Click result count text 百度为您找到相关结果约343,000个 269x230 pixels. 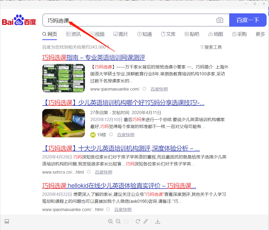click(x=76, y=47)
